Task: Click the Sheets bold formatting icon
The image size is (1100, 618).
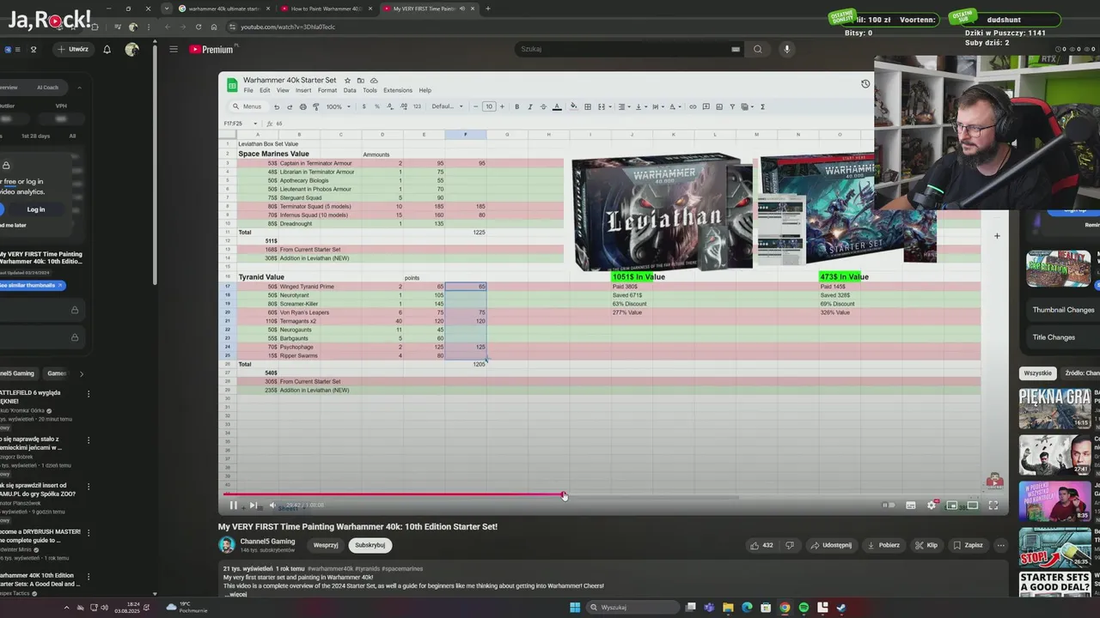Action: pos(516,106)
